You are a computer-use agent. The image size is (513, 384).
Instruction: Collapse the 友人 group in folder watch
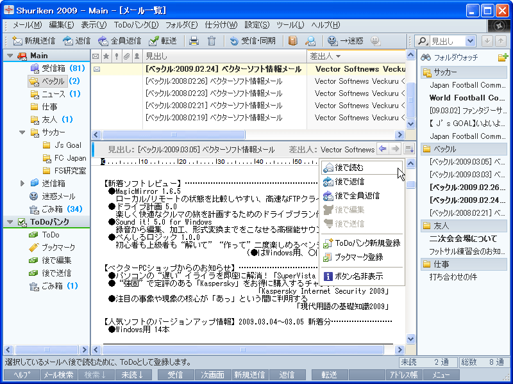pos(464,226)
